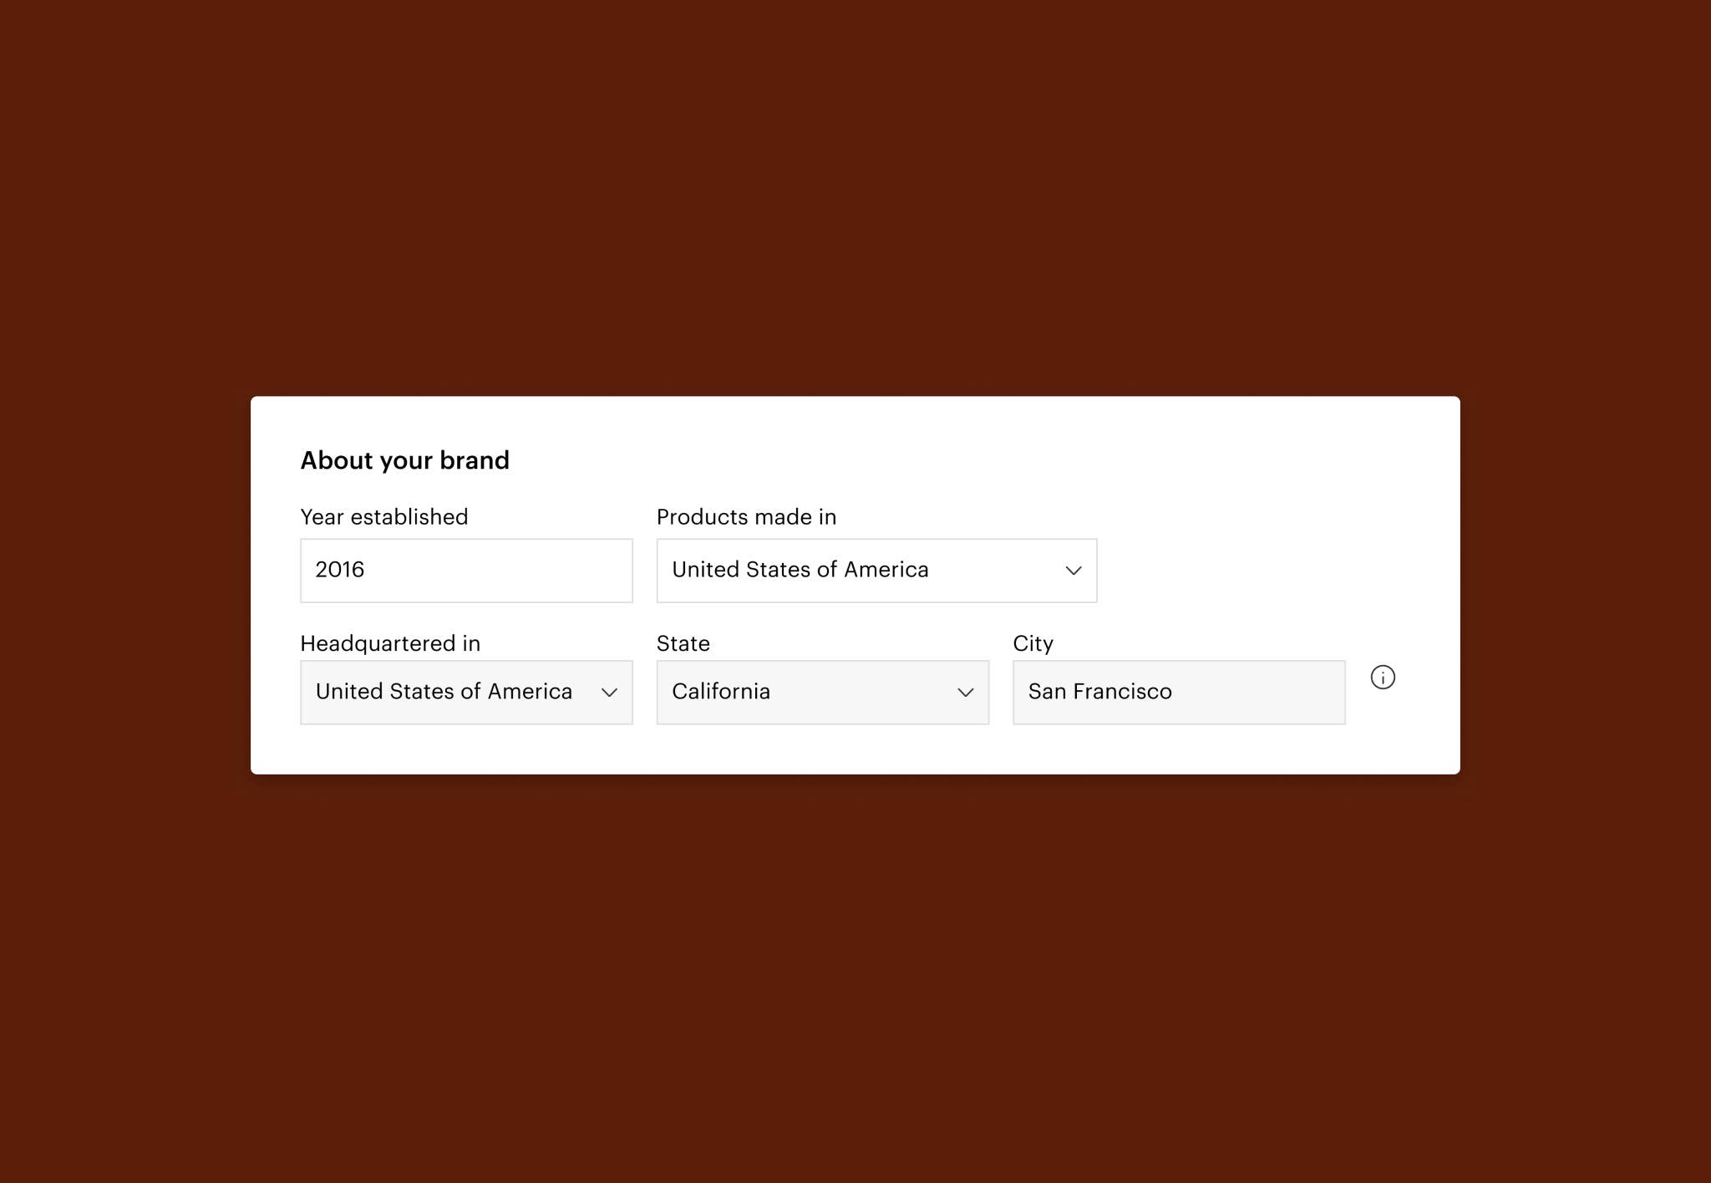Click the "About your brand" heading
Image resolution: width=1711 pixels, height=1183 pixels.
[x=404, y=460]
